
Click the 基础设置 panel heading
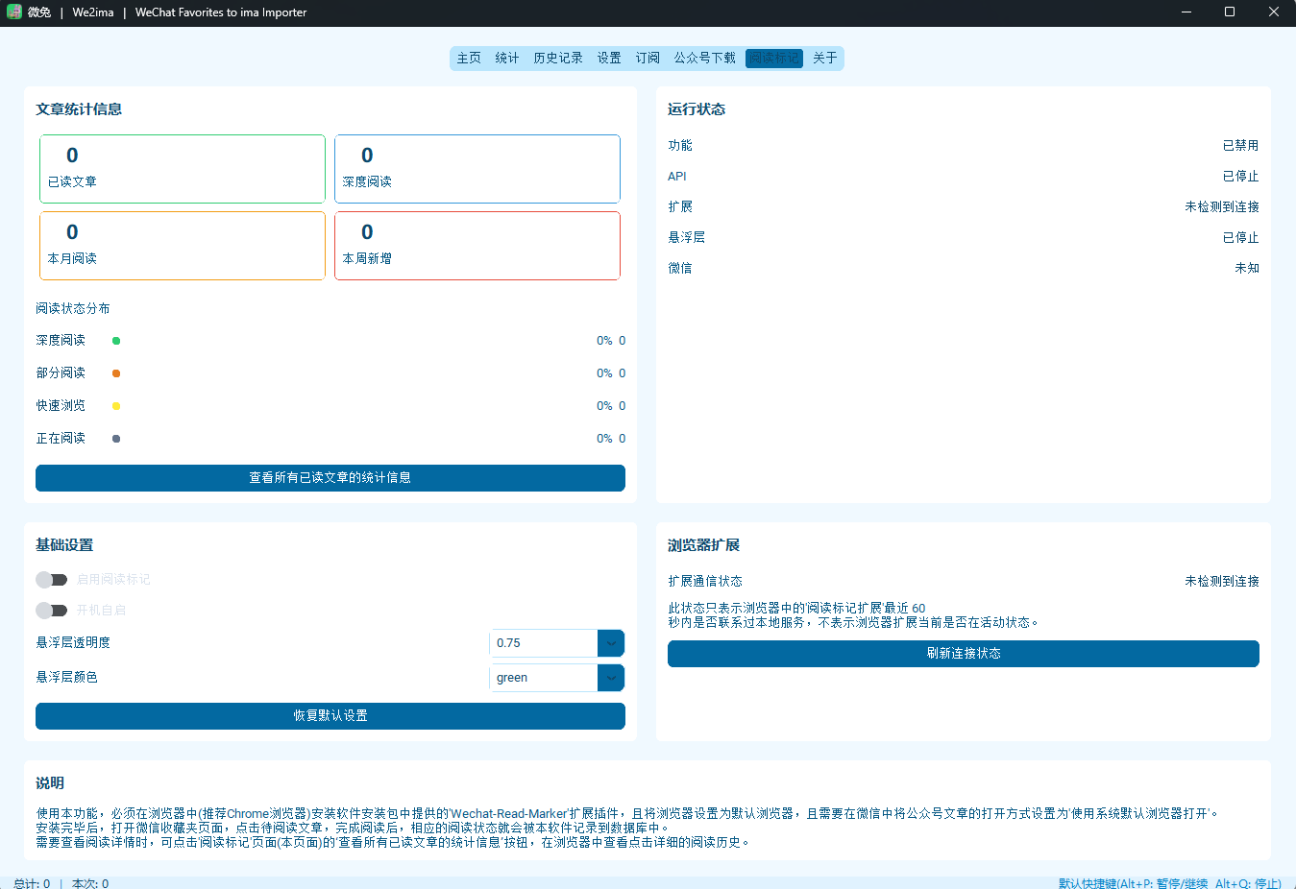coord(64,545)
